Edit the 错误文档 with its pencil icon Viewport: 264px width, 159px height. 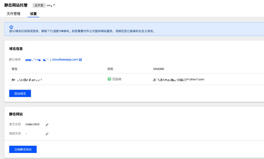[x=47, y=134]
